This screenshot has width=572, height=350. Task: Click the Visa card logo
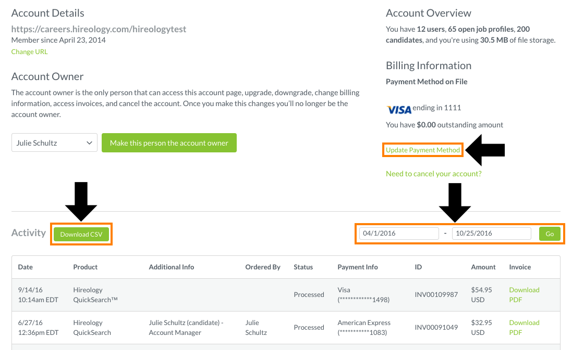399,109
